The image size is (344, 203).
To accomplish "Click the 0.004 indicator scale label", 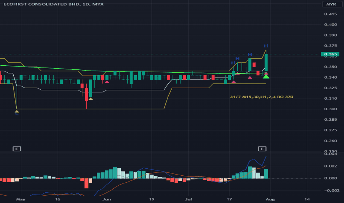I will [x=330, y=154].
